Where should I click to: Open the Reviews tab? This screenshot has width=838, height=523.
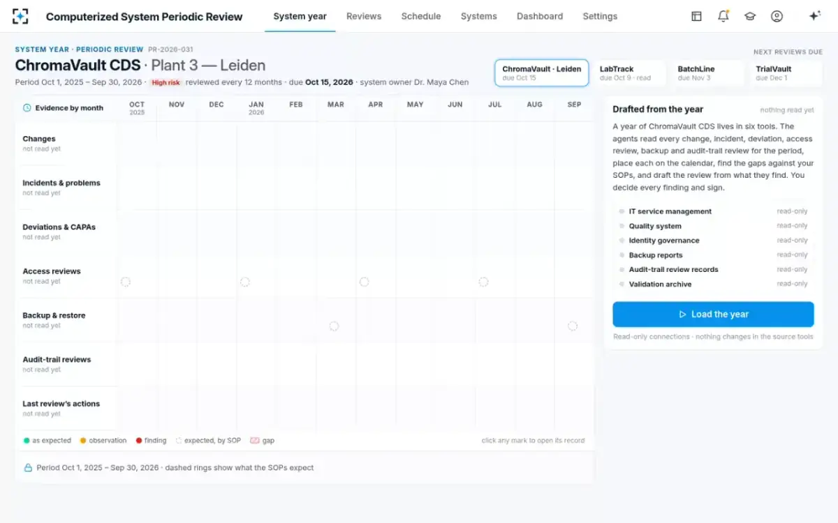(x=364, y=16)
